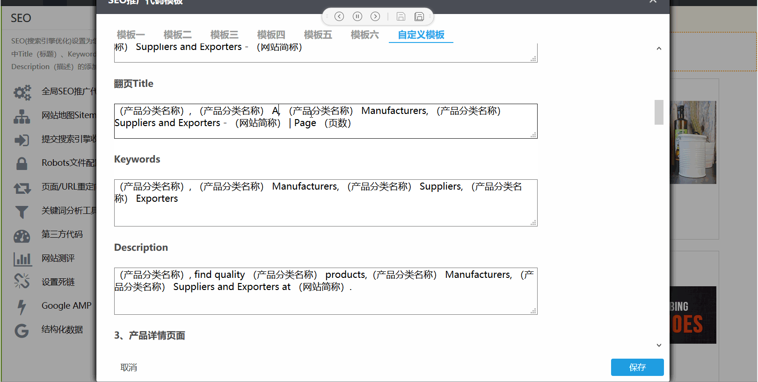
Task: Click the Robots file lock icon
Action: 22,163
